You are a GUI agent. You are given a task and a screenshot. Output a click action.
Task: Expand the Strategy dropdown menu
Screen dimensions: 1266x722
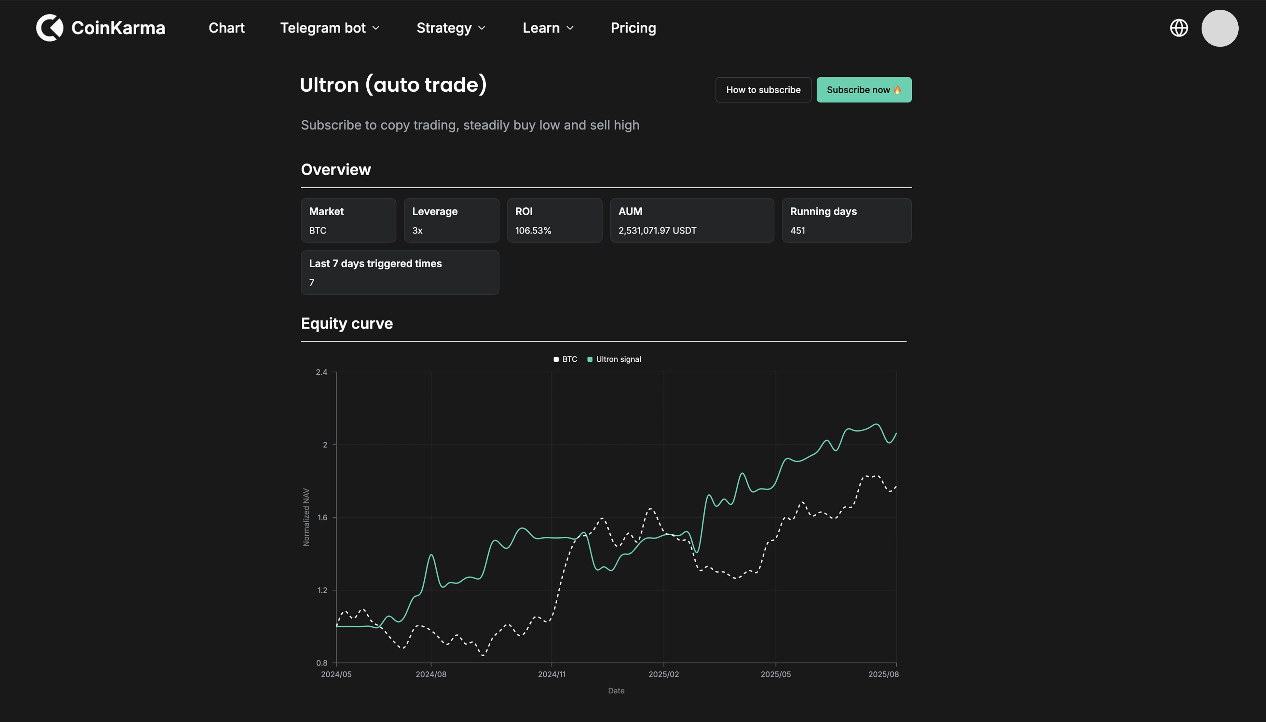(451, 28)
